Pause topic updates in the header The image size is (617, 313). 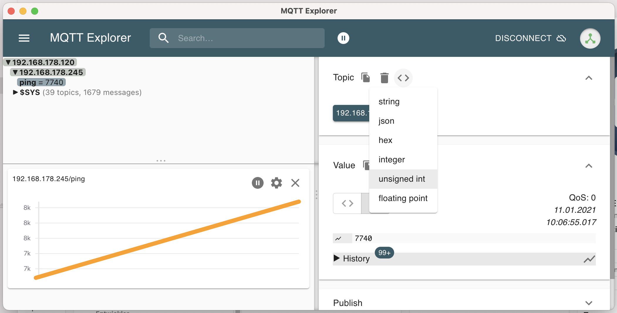pyautogui.click(x=343, y=38)
